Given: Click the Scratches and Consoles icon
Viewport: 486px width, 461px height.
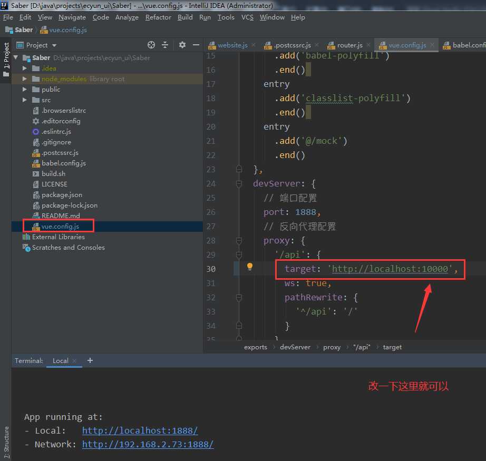Looking at the screenshot, I should pos(26,248).
